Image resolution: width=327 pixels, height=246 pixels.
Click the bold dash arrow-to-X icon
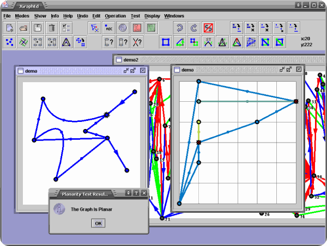point(251,28)
